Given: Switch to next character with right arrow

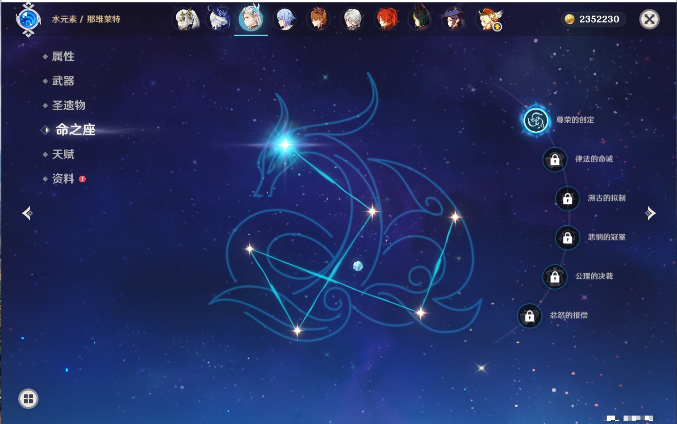Looking at the screenshot, I should pos(650,213).
